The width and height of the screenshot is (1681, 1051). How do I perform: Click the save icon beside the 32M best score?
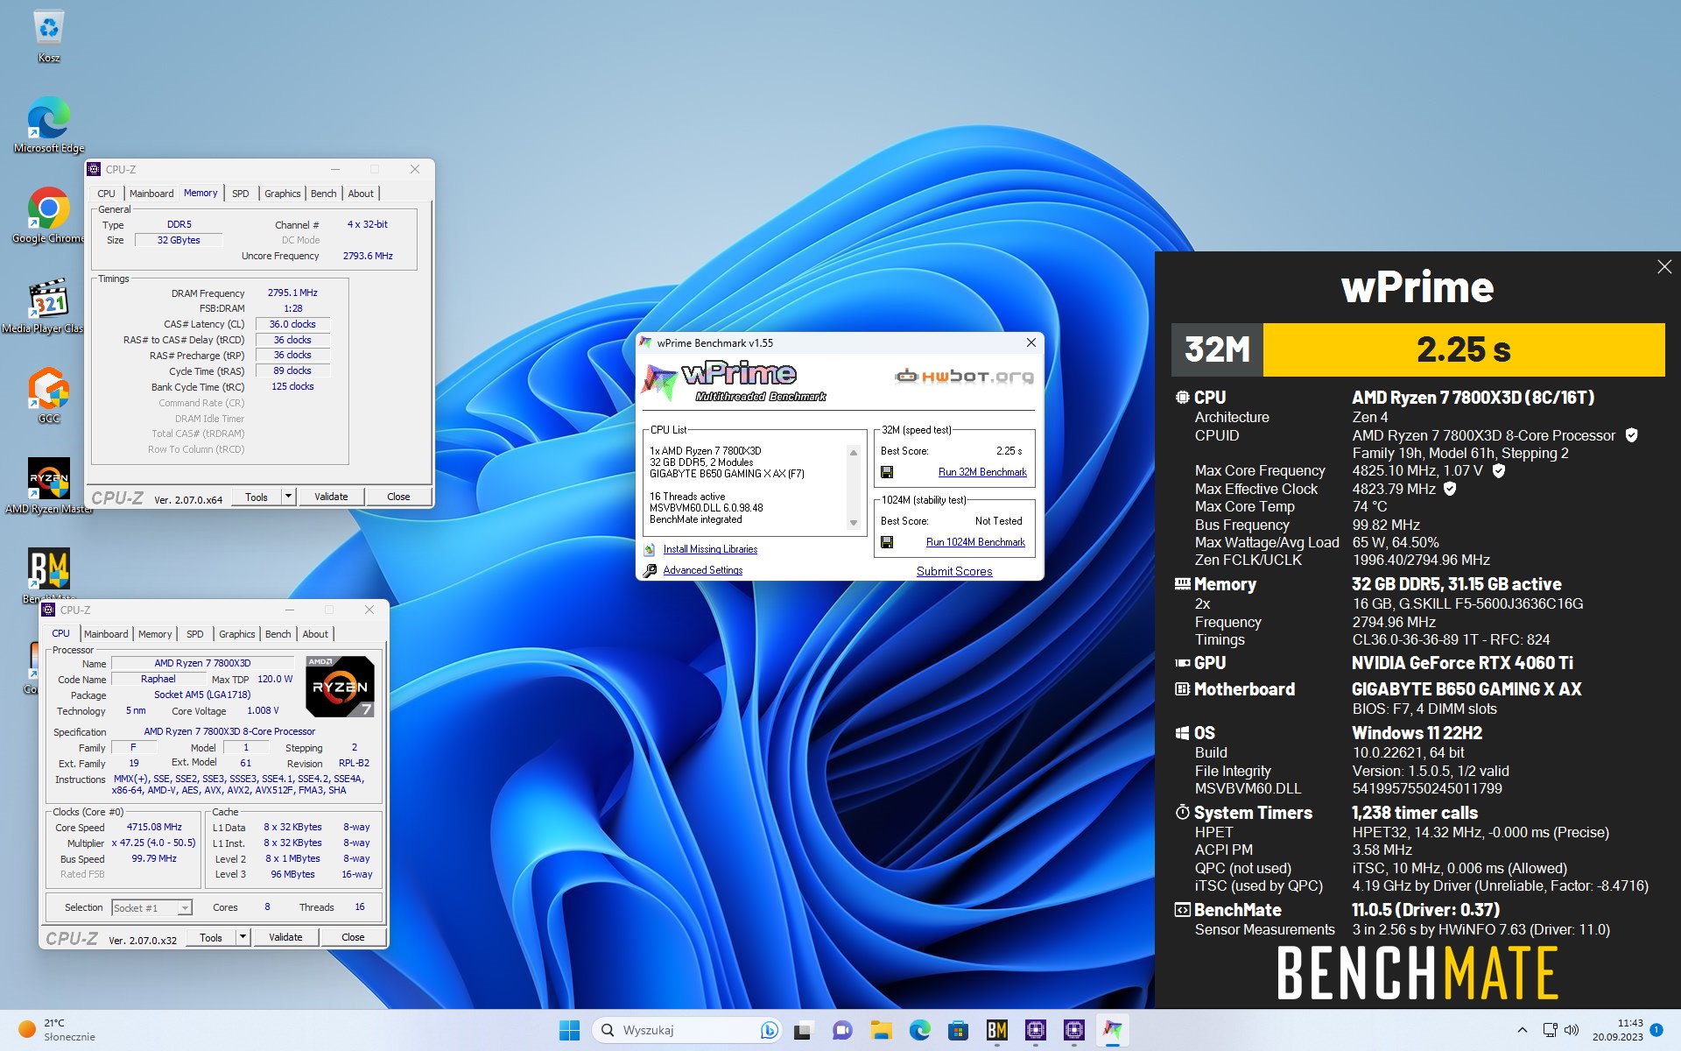pyautogui.click(x=887, y=472)
